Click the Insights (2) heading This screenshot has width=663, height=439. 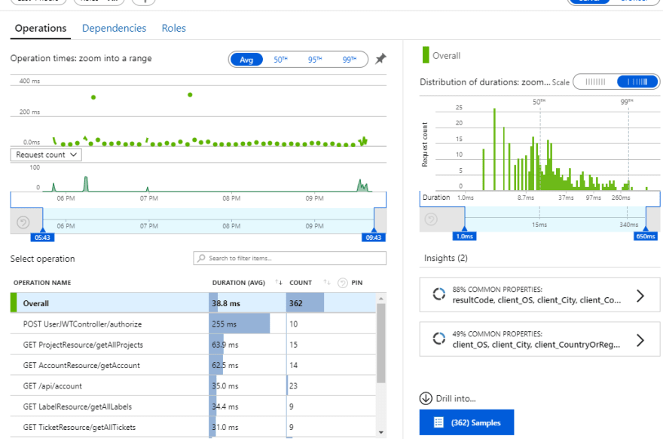pos(446,258)
